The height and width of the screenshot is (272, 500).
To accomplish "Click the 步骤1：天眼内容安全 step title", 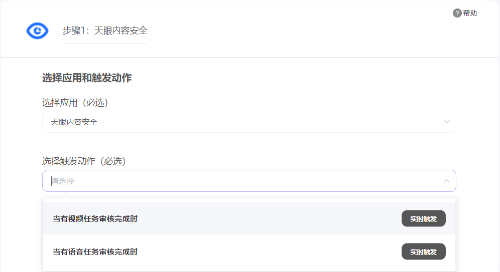I will click(x=105, y=31).
